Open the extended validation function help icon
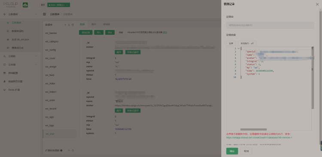322x157 pixels. [61, 151]
